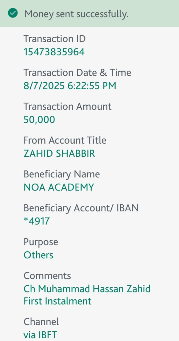This screenshot has height=341, width=179.
Task: Select the date value 8/7/2025 6:22:55 PM
Action: (x=70, y=86)
